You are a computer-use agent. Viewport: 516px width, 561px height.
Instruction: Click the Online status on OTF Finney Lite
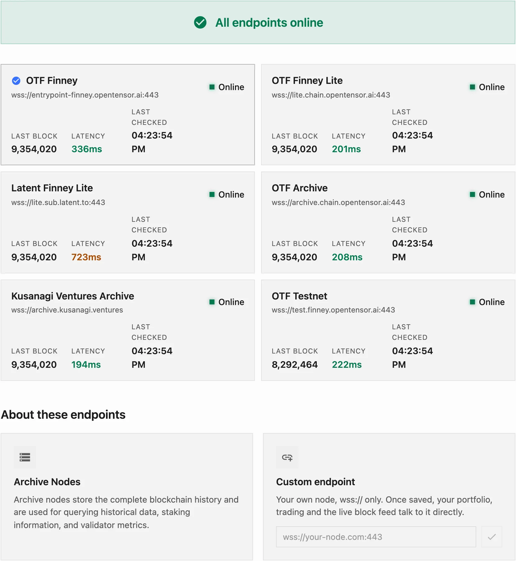pyautogui.click(x=487, y=87)
